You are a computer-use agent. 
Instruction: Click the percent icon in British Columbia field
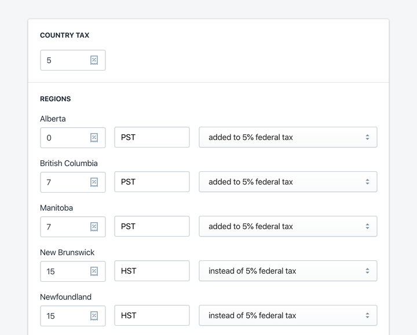(94, 182)
